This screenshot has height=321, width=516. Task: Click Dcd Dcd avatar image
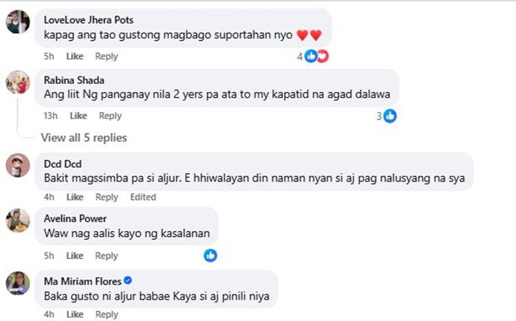(17, 165)
